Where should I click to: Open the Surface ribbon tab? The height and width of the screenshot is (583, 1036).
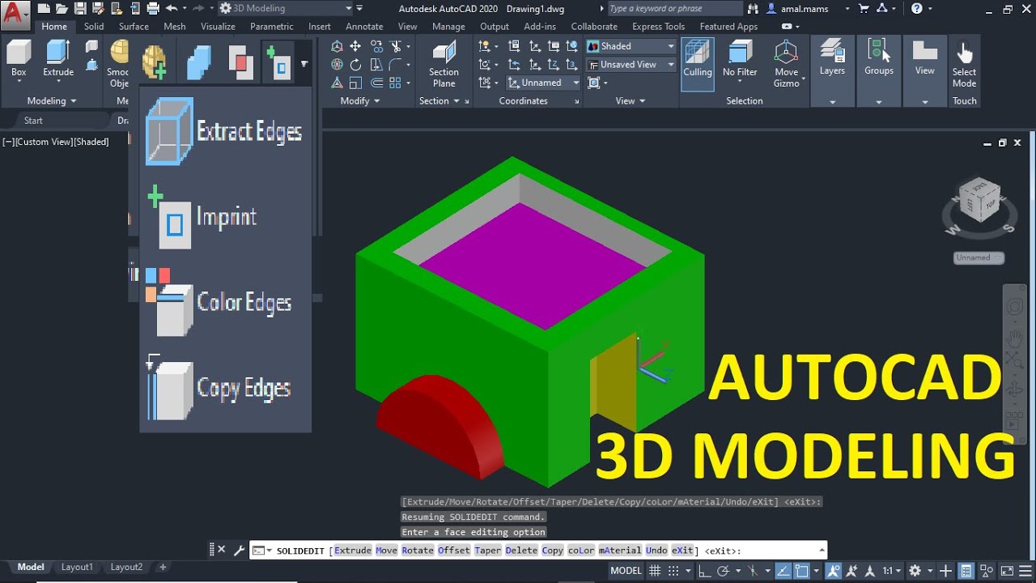[134, 27]
